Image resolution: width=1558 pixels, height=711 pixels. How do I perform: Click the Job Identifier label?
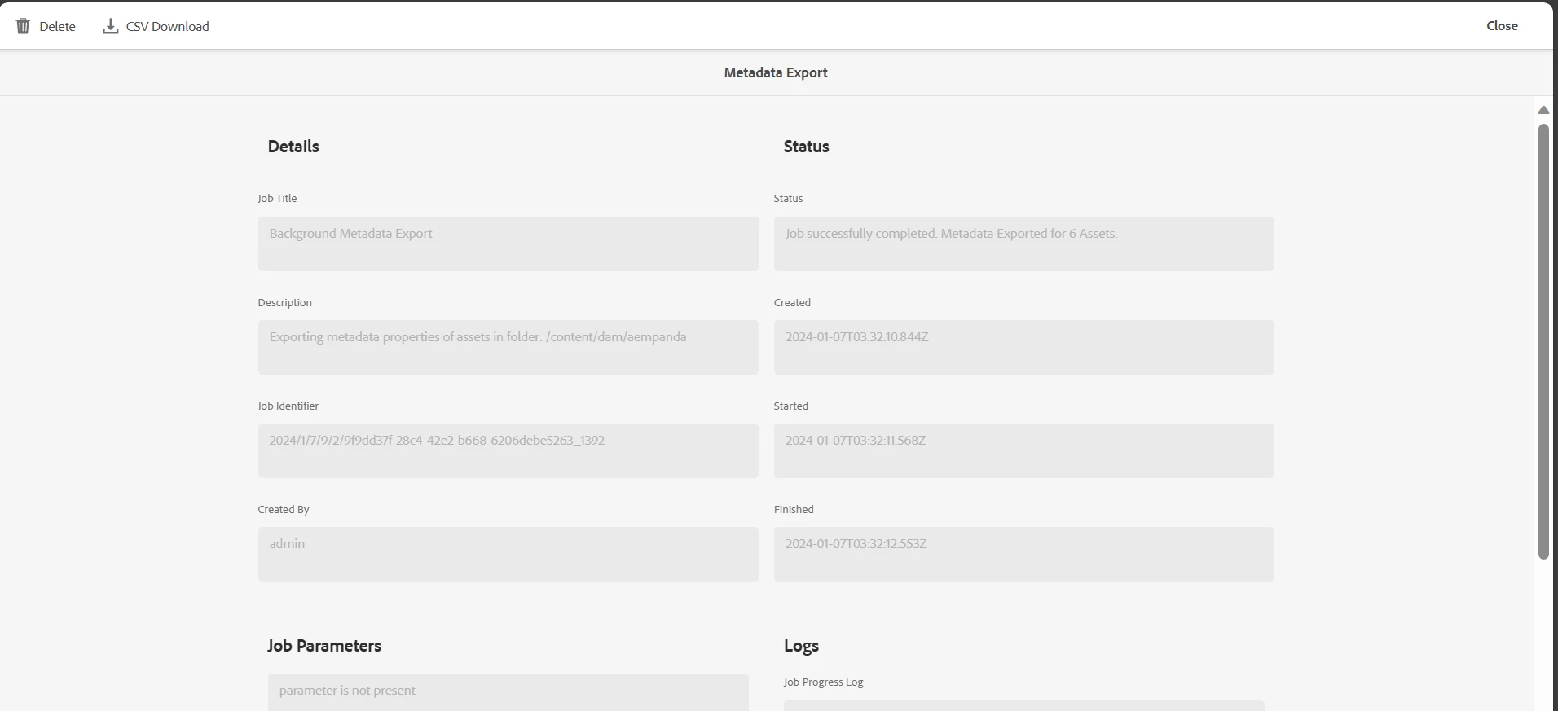click(288, 406)
